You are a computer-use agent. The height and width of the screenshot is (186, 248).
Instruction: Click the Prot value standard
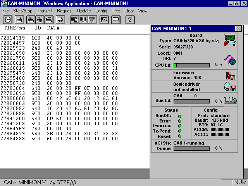pyautogui.click(x=220, y=115)
